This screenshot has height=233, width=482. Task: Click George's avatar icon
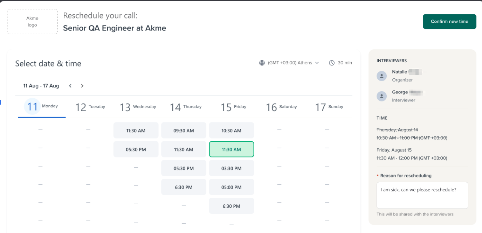click(x=381, y=96)
